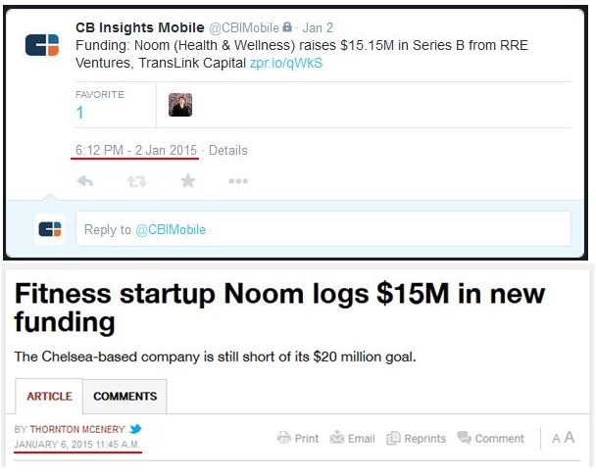Click the Comment icon in the article toolbar
Viewport: 596px width, 476px height.
490,439
